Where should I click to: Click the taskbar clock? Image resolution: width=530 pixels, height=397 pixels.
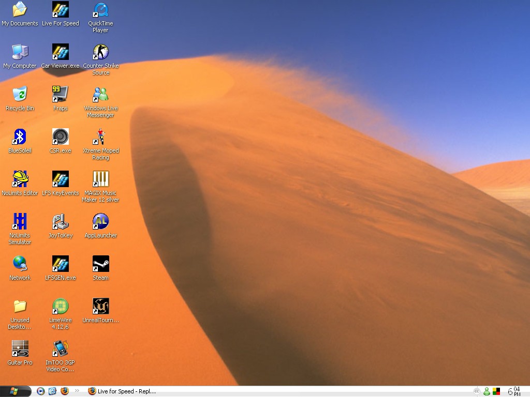514,392
